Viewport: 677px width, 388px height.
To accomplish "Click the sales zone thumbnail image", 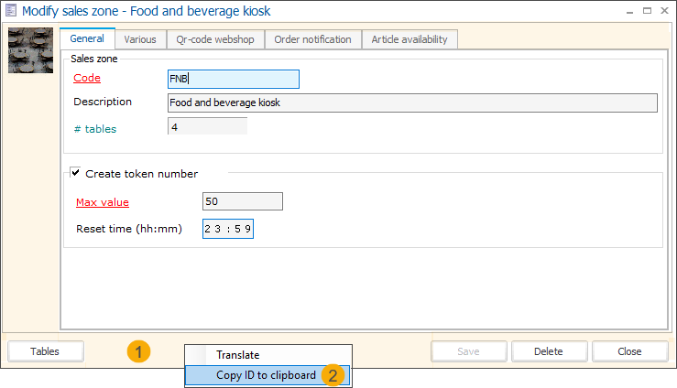I will click(x=30, y=50).
